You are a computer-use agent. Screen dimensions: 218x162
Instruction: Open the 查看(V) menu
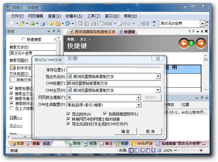coord(55,16)
